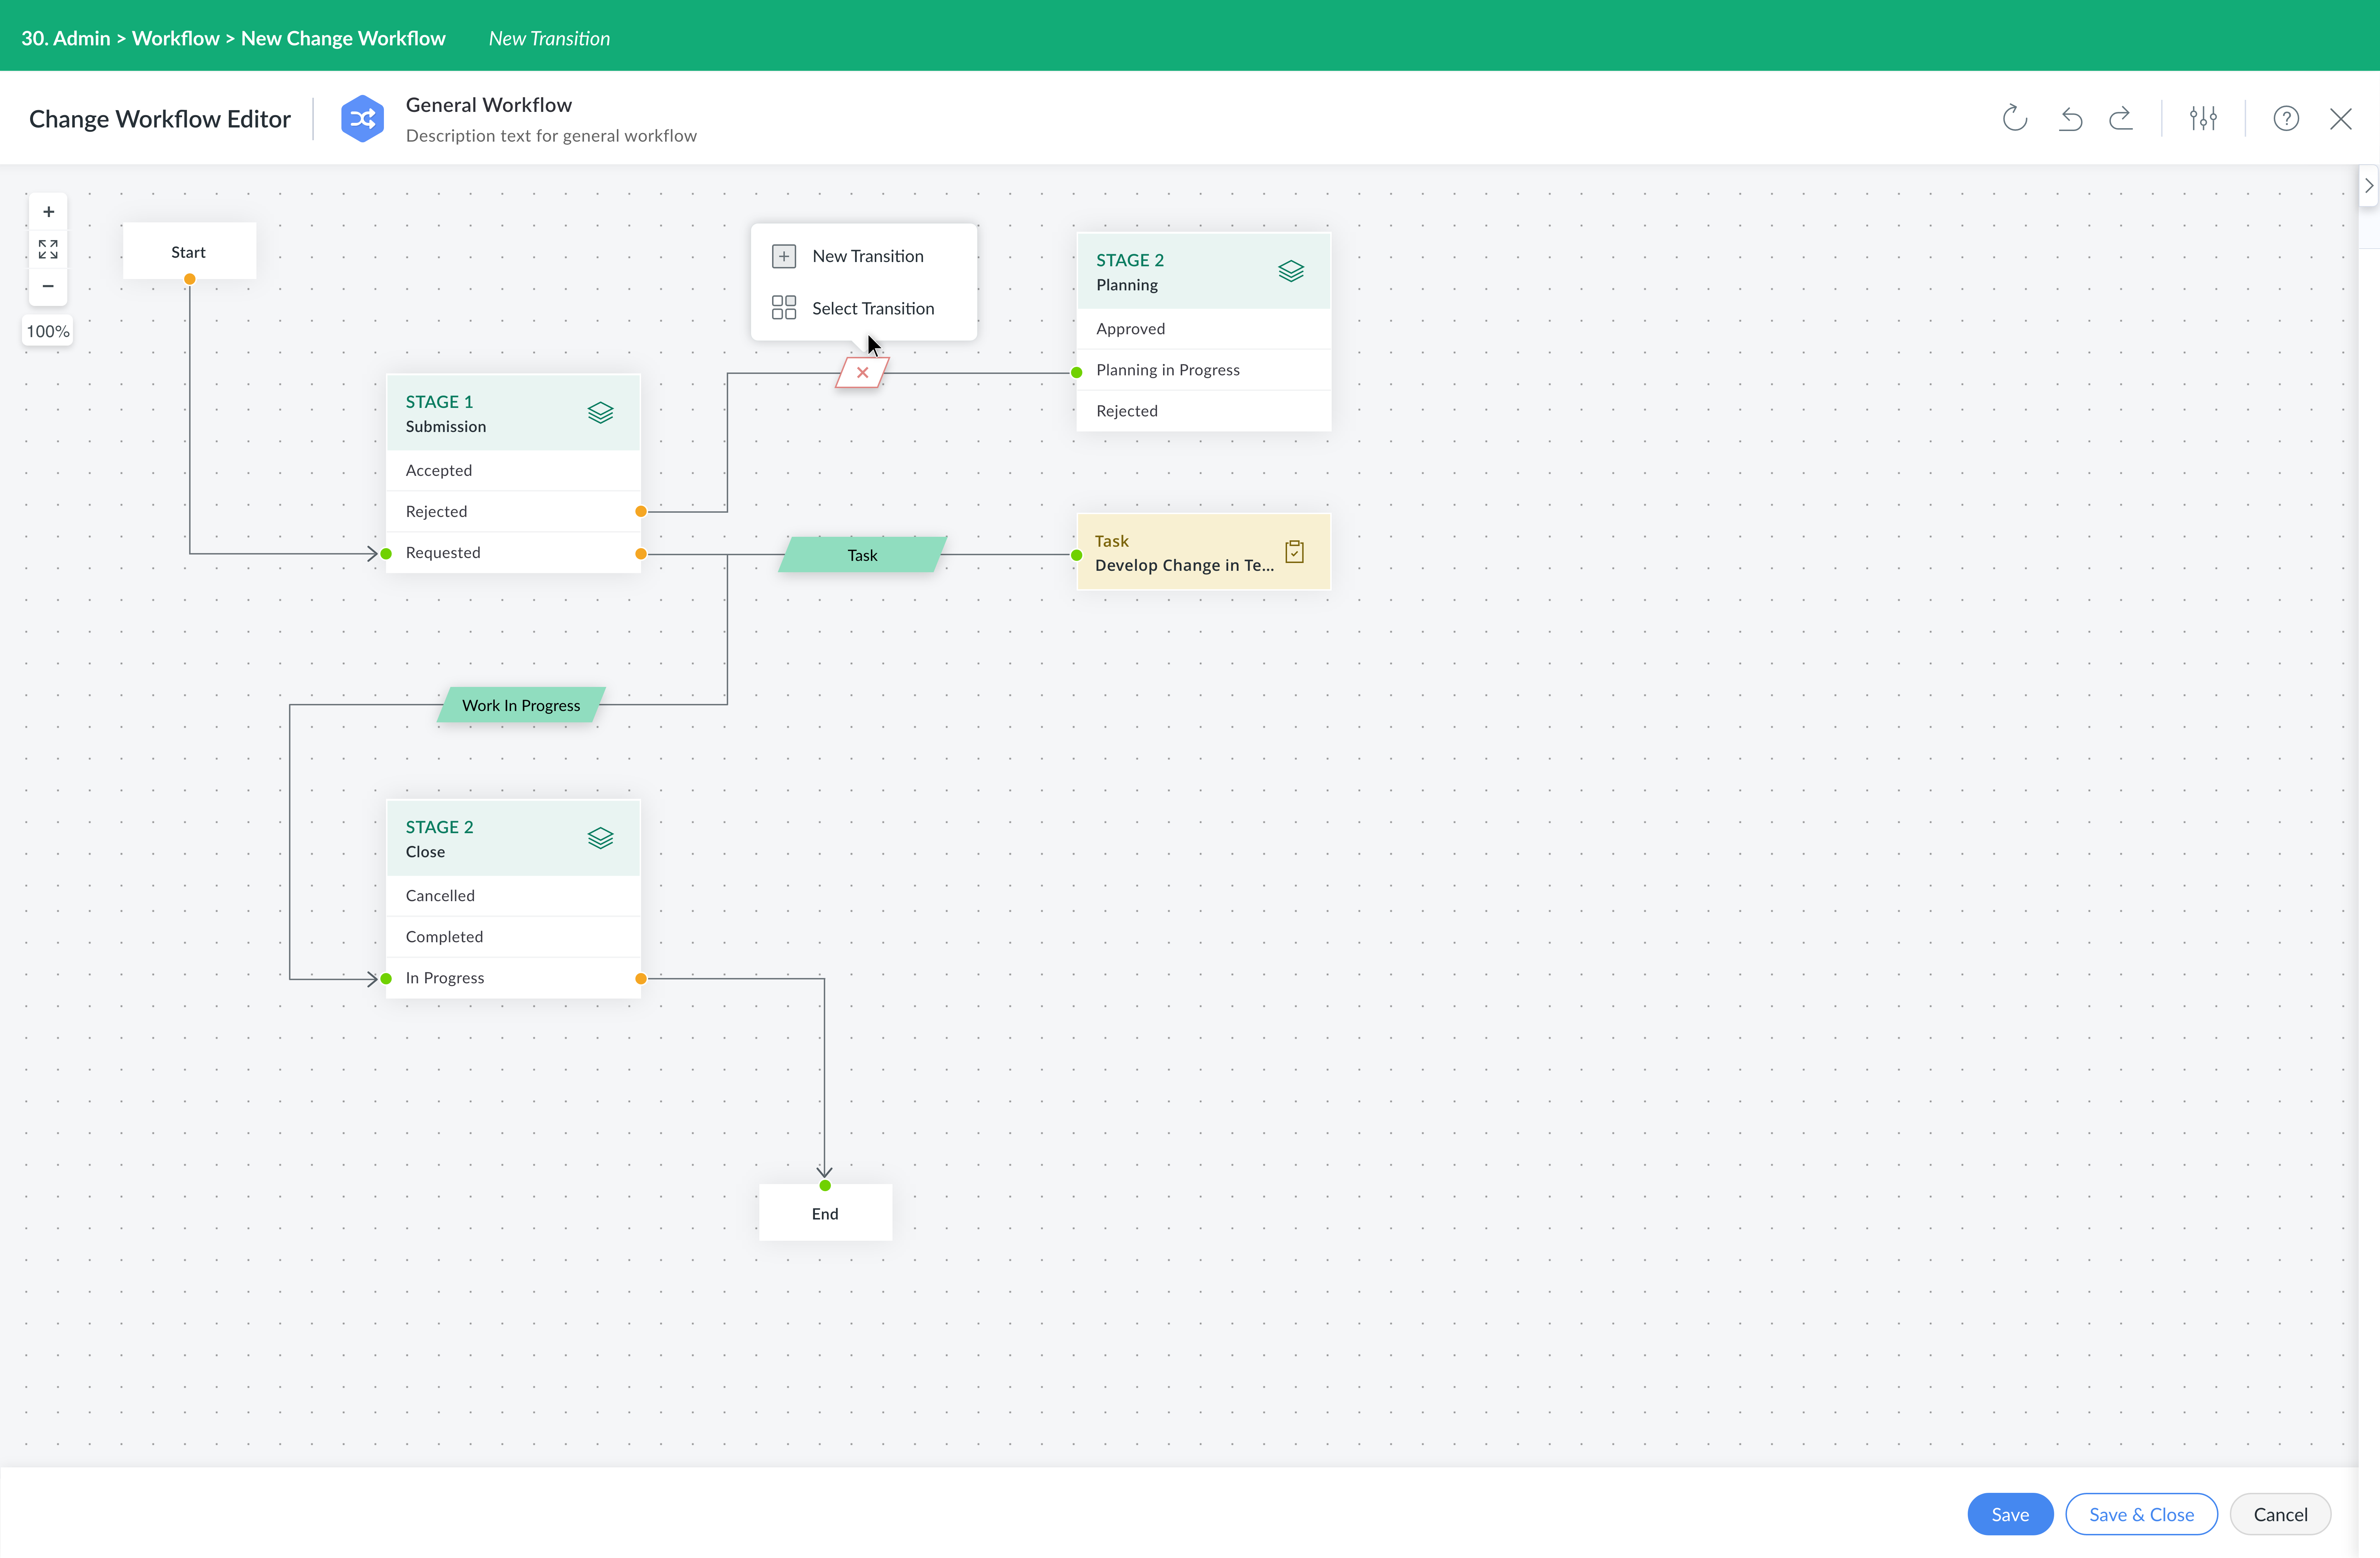Click the fit-to-screen expand icon
2380x1558 pixels.
coord(48,249)
